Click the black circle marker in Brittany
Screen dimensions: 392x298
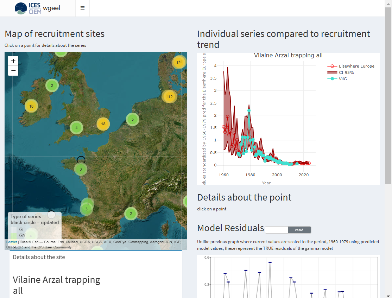pyautogui.click(x=81, y=160)
